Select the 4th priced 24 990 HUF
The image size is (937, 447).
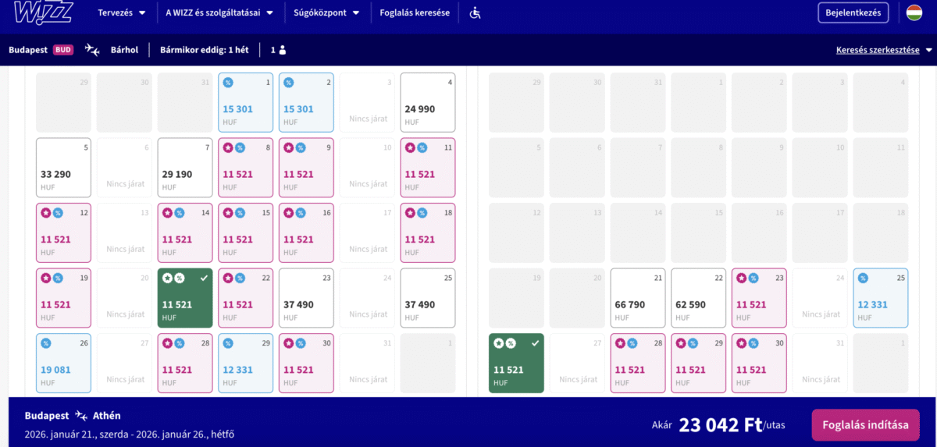click(427, 102)
